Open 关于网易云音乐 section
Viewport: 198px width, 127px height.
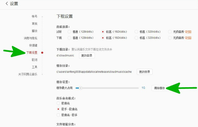(28, 74)
